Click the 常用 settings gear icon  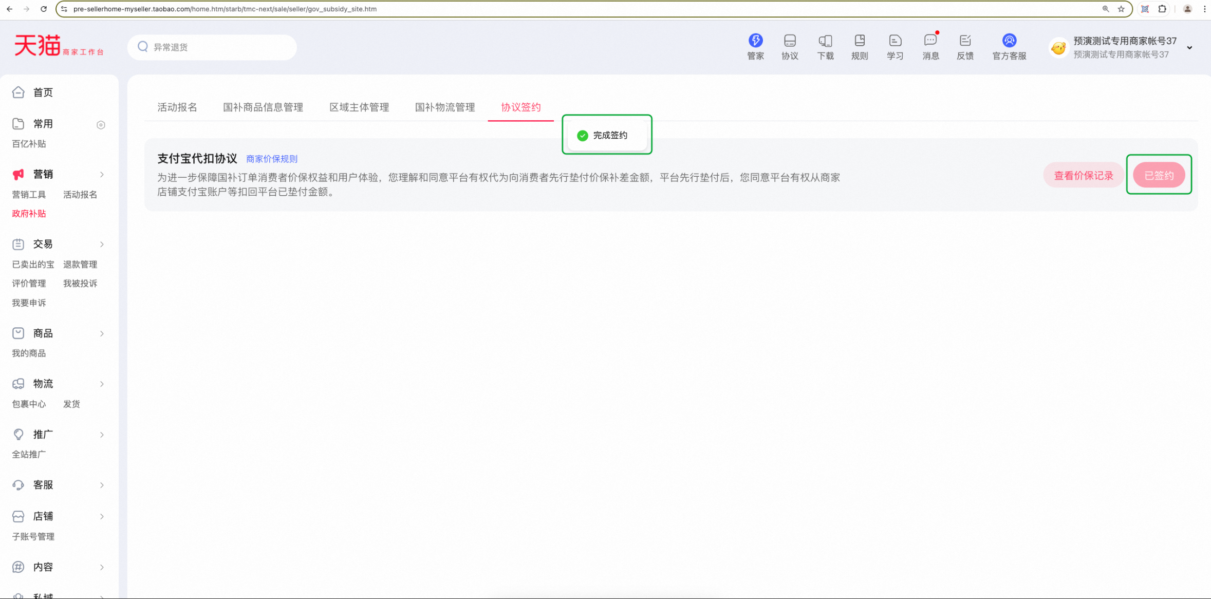[101, 125]
